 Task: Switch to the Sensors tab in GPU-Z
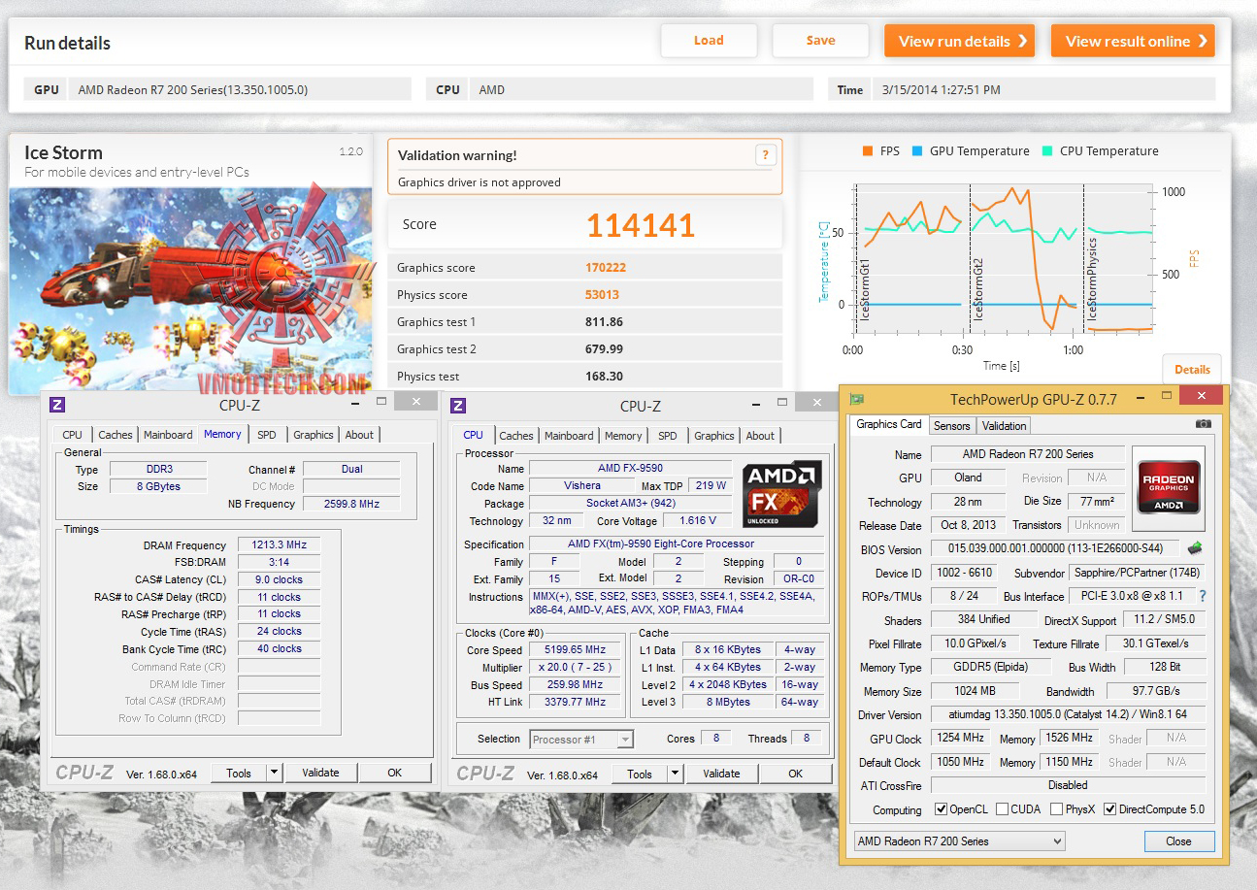tap(951, 426)
